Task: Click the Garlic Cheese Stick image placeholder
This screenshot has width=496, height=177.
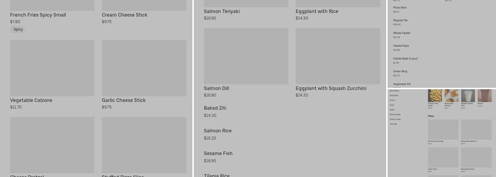Action: [x=144, y=68]
